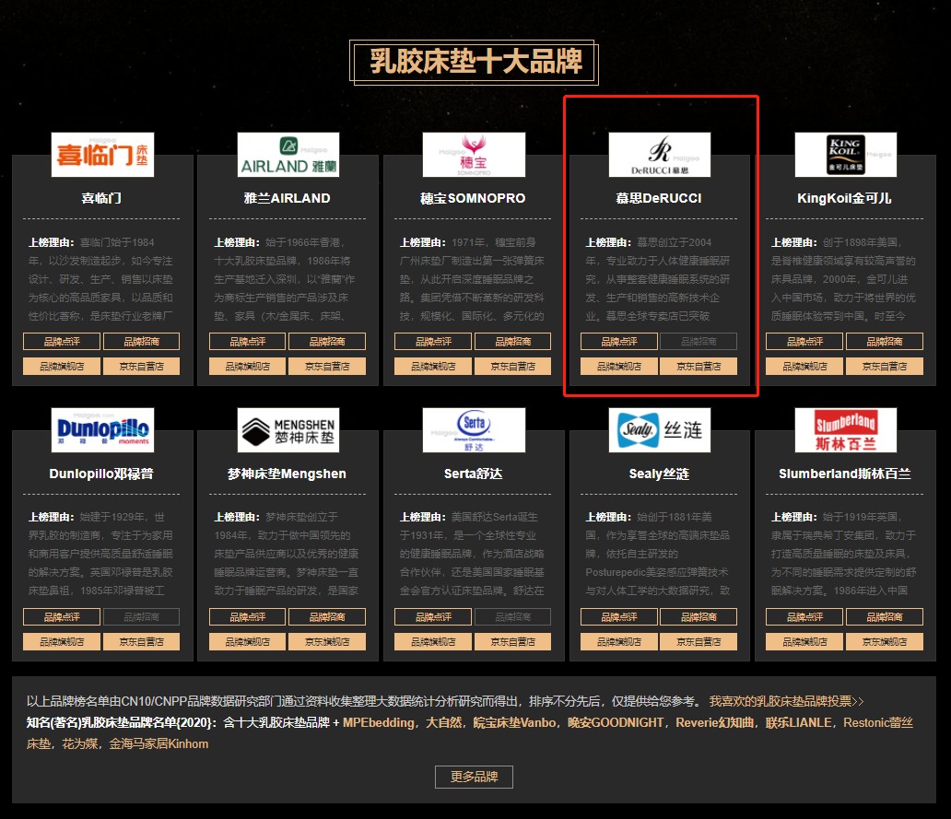Select the Serta 舒达 brand logo
Screen dimensions: 951x819
(x=474, y=429)
